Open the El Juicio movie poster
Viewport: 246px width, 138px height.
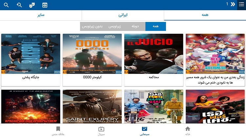point(154,54)
